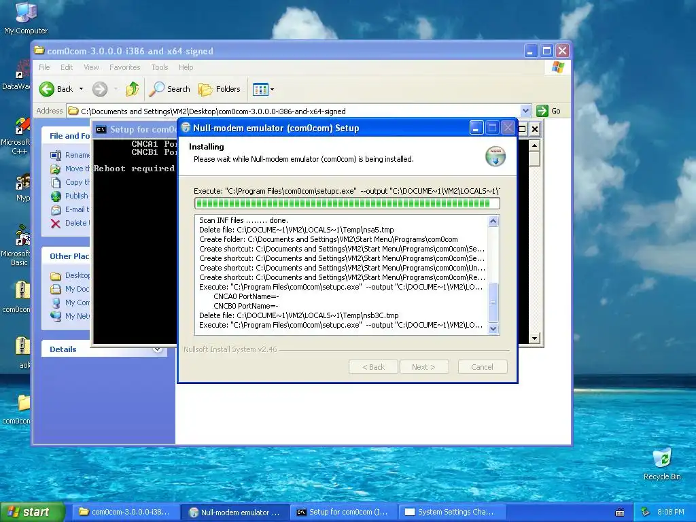
Task: Click the Publish to web icon
Action: (56, 196)
